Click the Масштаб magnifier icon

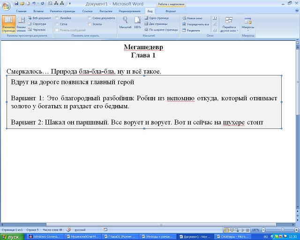(x=125, y=22)
